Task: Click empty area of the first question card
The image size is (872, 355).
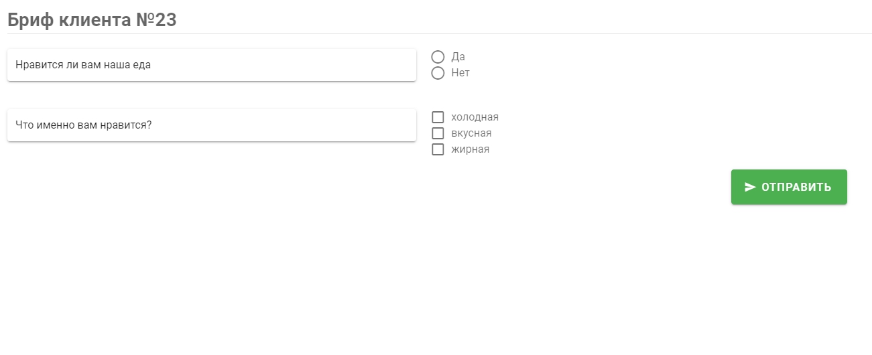Action: (x=288, y=65)
